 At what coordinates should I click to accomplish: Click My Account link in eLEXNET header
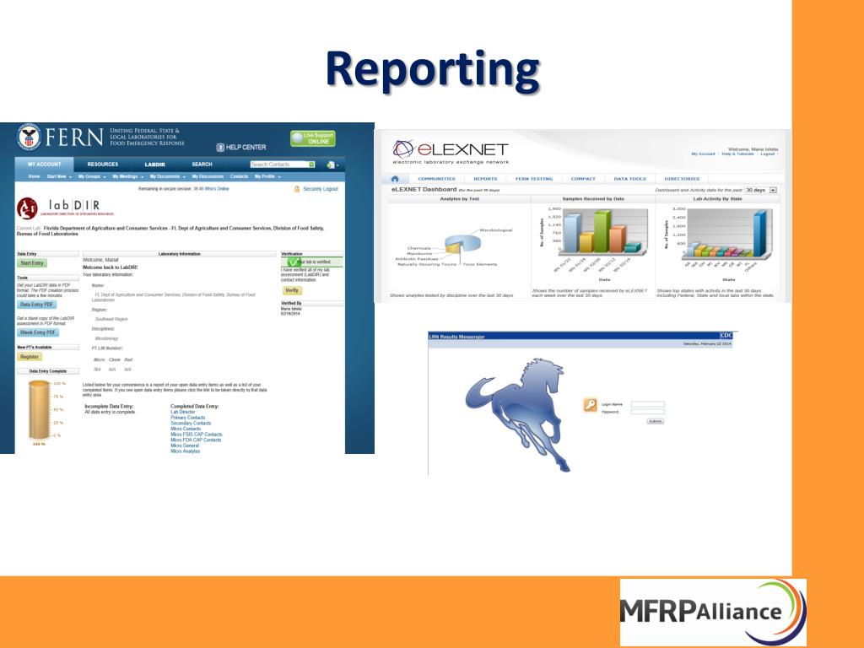703,154
